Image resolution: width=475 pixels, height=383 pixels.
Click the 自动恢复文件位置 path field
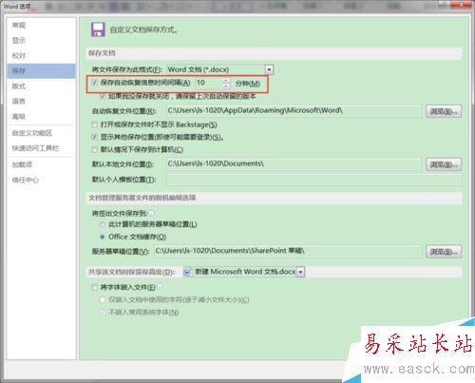294,110
